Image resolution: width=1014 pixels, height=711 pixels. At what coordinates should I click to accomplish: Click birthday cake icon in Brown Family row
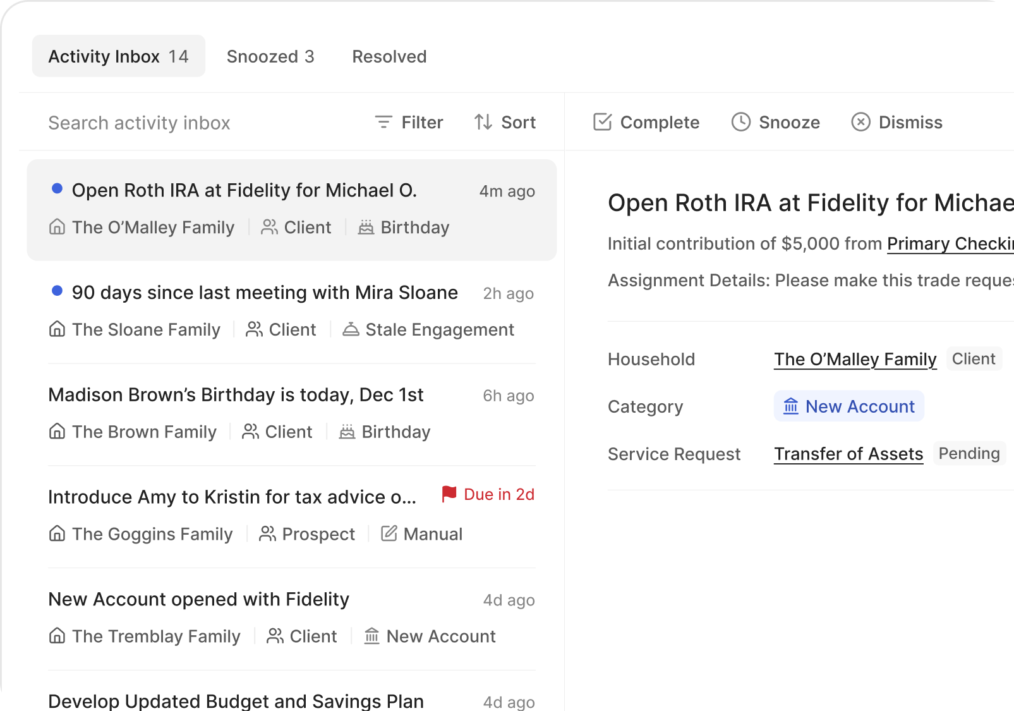[x=347, y=432]
